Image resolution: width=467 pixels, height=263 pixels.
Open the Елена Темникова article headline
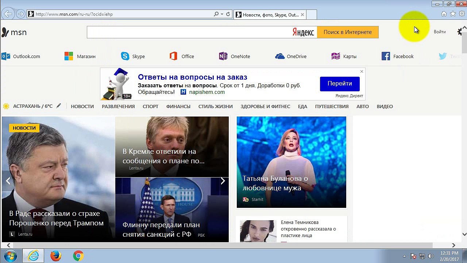308,229
